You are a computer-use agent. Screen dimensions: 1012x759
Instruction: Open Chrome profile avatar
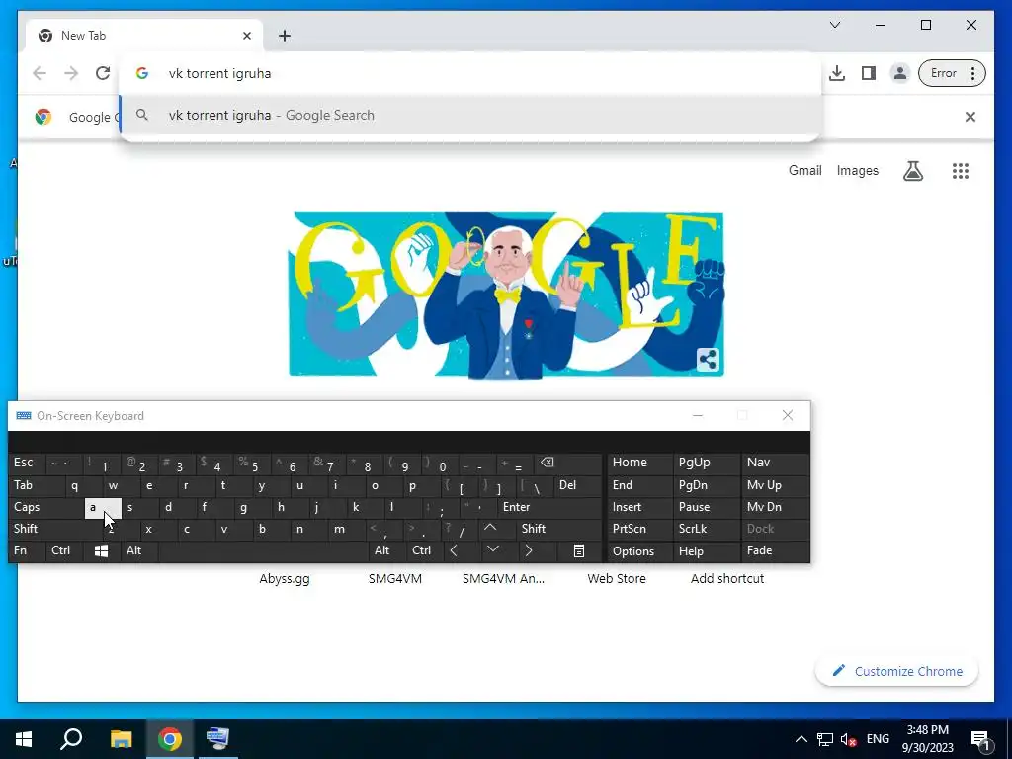899,73
